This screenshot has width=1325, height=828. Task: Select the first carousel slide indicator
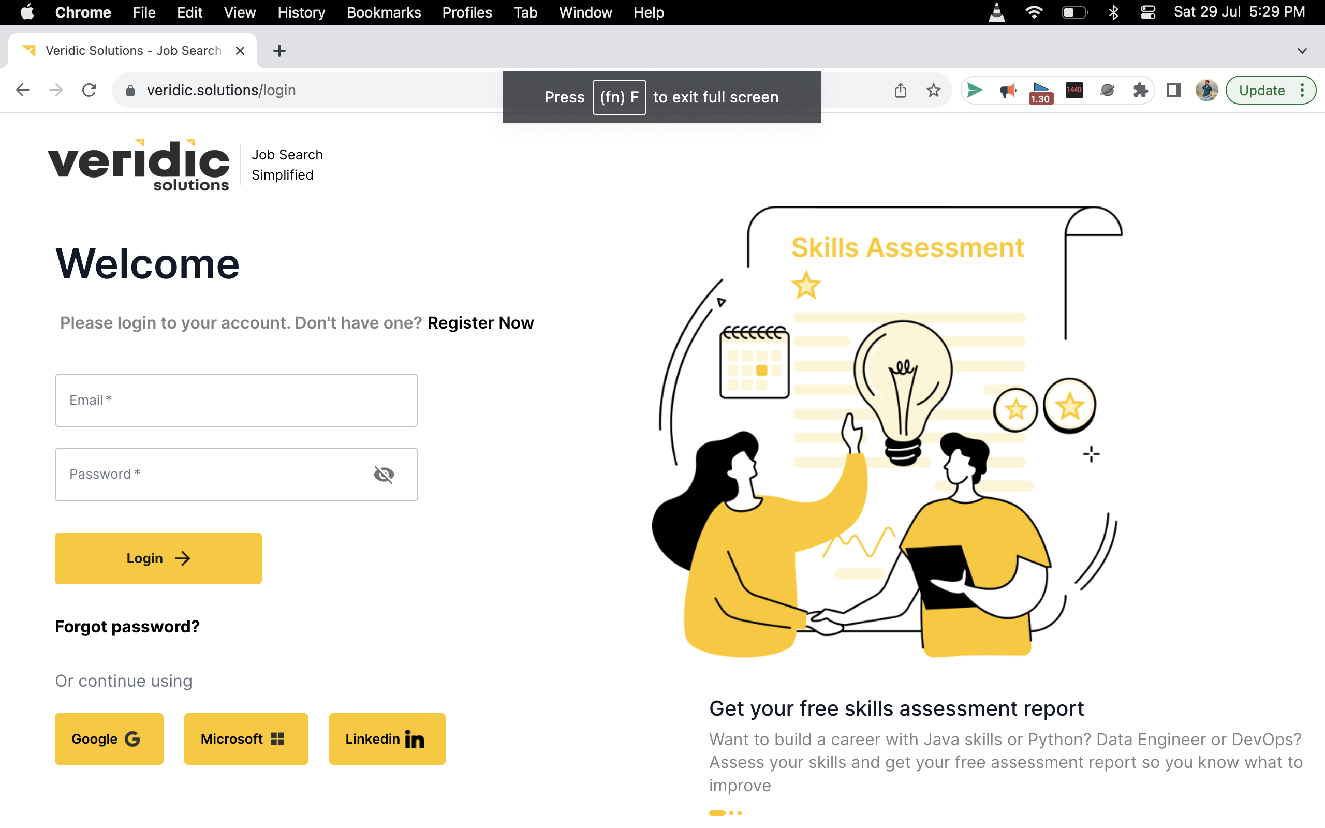[x=717, y=812]
